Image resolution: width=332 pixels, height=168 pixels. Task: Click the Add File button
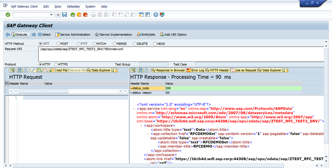click(62, 70)
